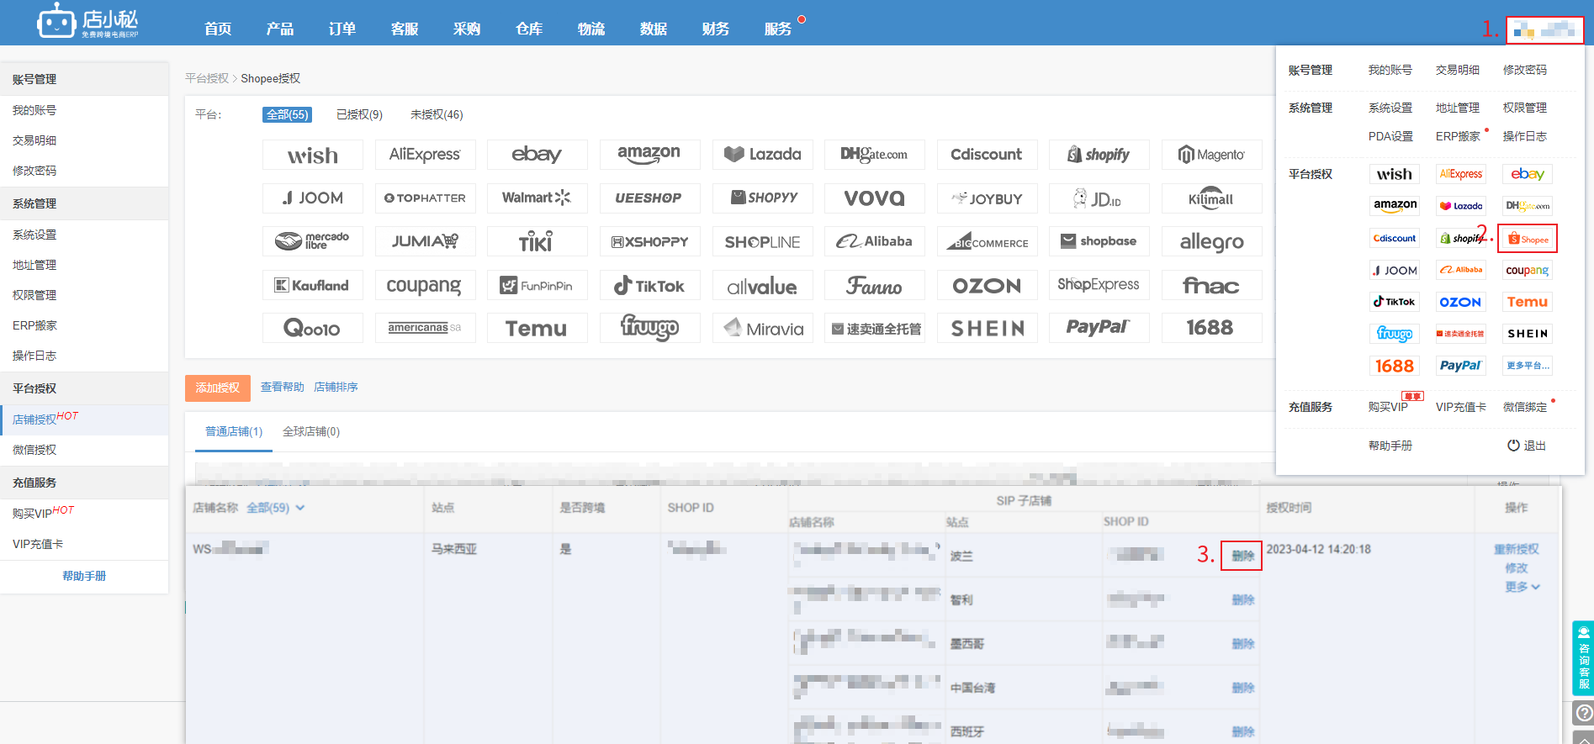Select the JUMIA platform tile
Image resolution: width=1594 pixels, height=744 pixels.
[425, 241]
